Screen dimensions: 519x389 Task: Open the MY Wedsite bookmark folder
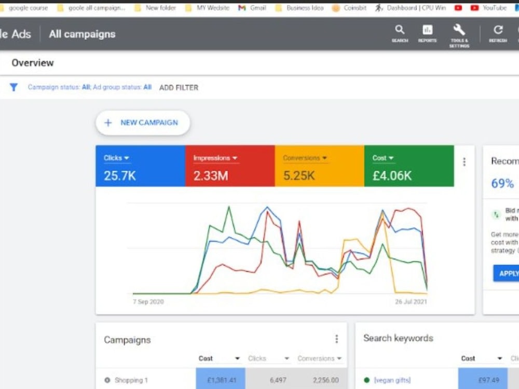click(x=207, y=8)
